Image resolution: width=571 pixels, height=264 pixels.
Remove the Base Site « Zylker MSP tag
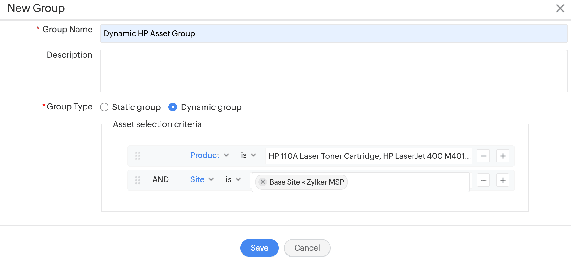263,182
